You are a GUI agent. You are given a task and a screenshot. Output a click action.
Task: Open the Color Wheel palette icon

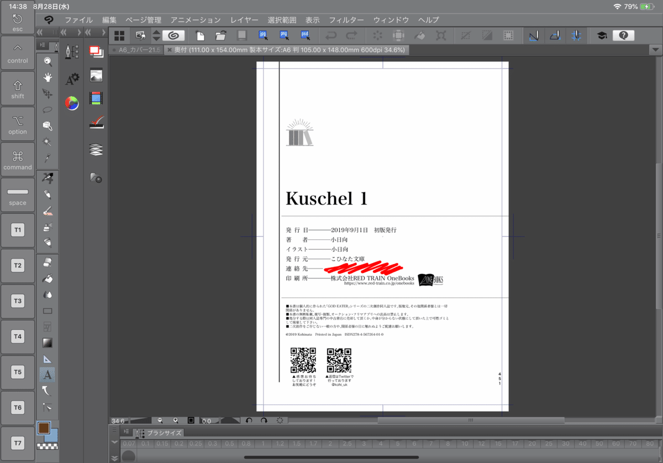(72, 103)
